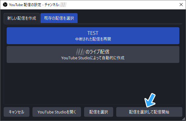This screenshot has width=186, height=121.
Task: Open YouTube Studio via YouTube Studioを開く
Action: 57,112
